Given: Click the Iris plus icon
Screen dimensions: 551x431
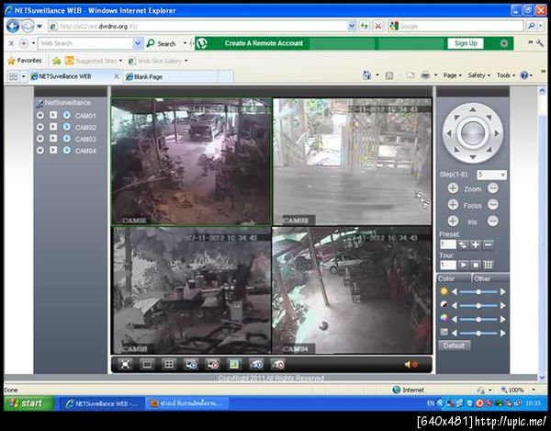Looking at the screenshot, I should pos(453,221).
